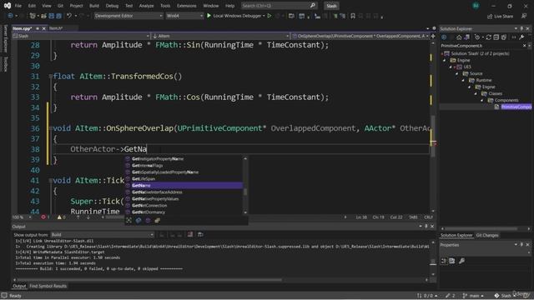Open Solution Explorer Properties wrench icon
This screenshot has height=300, width=534.
521,37
